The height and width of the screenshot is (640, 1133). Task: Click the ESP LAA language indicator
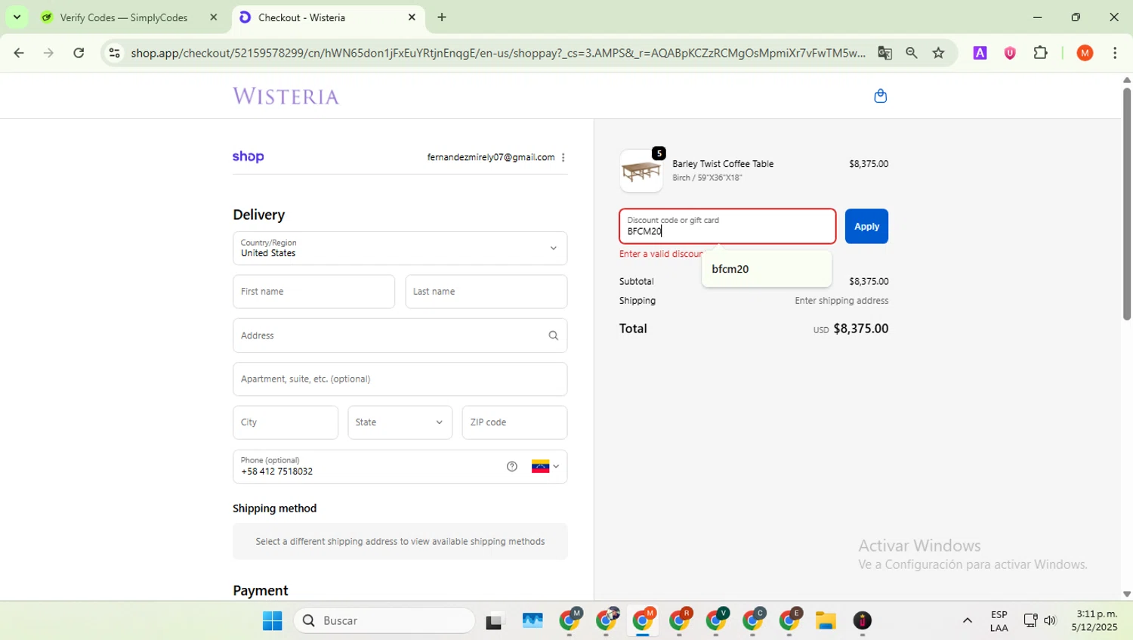tap(999, 620)
